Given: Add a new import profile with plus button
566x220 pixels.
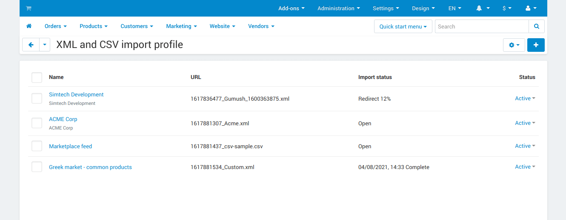Looking at the screenshot, I should pos(536,45).
